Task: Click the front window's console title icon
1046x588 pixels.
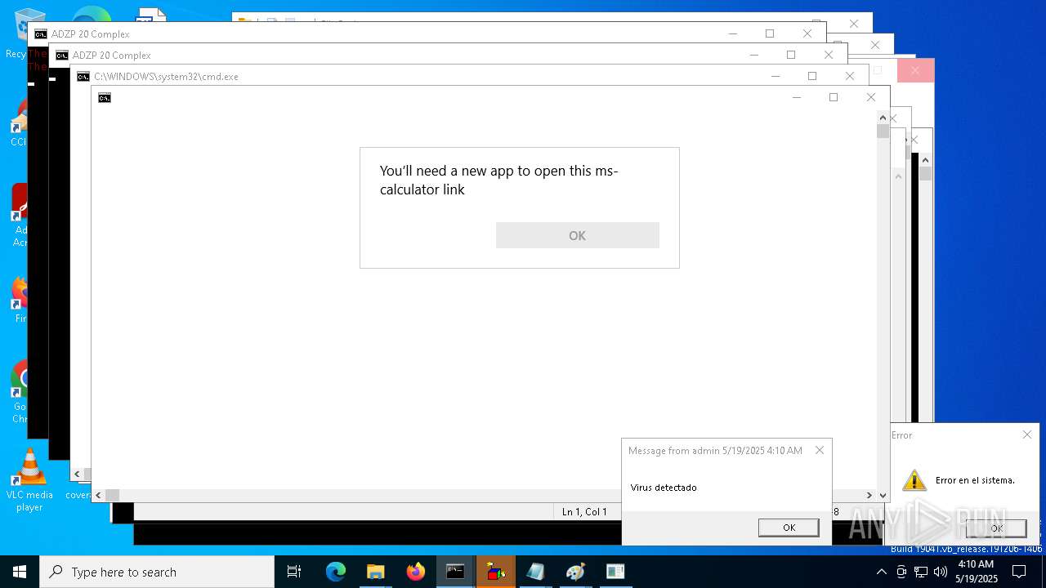Action: click(x=105, y=98)
